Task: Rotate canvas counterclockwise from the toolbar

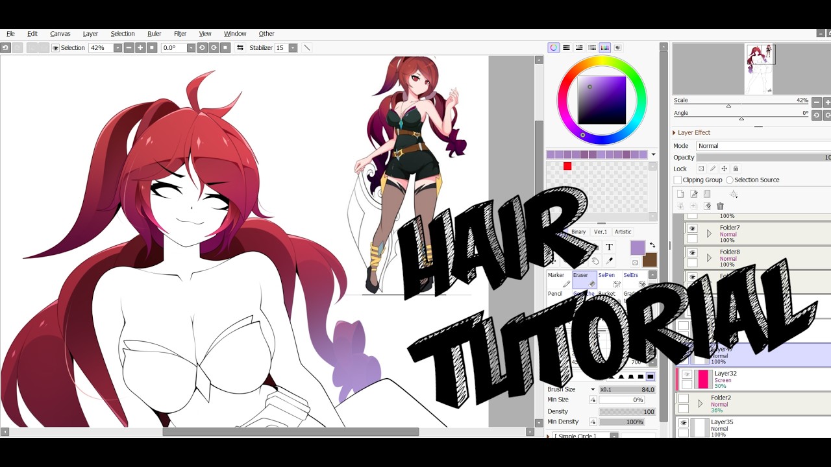Action: (x=203, y=48)
